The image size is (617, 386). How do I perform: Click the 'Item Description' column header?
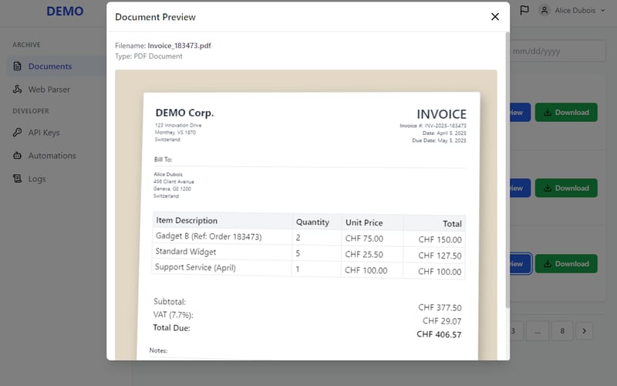[187, 221]
